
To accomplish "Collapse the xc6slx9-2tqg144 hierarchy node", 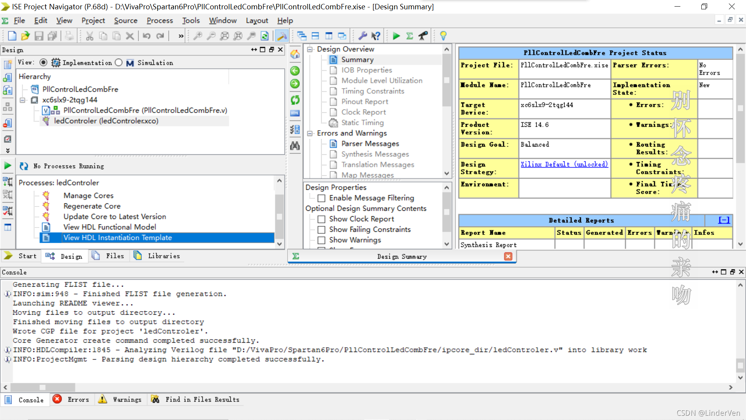I will (23, 100).
